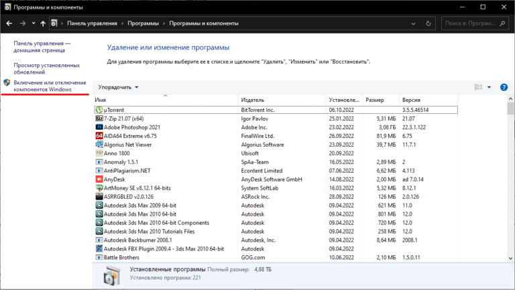Open the help question mark icon

point(502,87)
